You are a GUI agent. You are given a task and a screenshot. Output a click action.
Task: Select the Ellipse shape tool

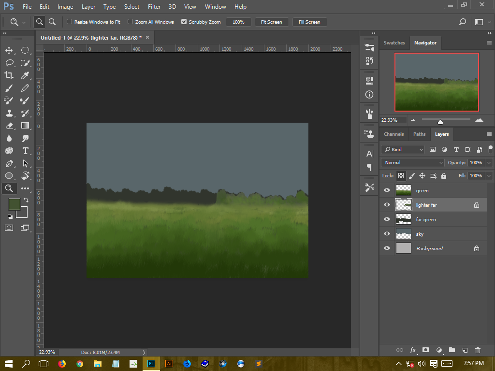click(x=9, y=176)
